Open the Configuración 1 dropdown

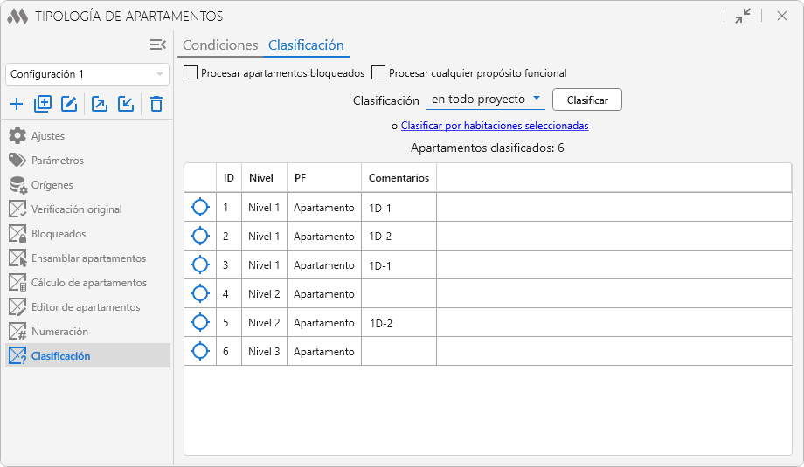tap(87, 74)
